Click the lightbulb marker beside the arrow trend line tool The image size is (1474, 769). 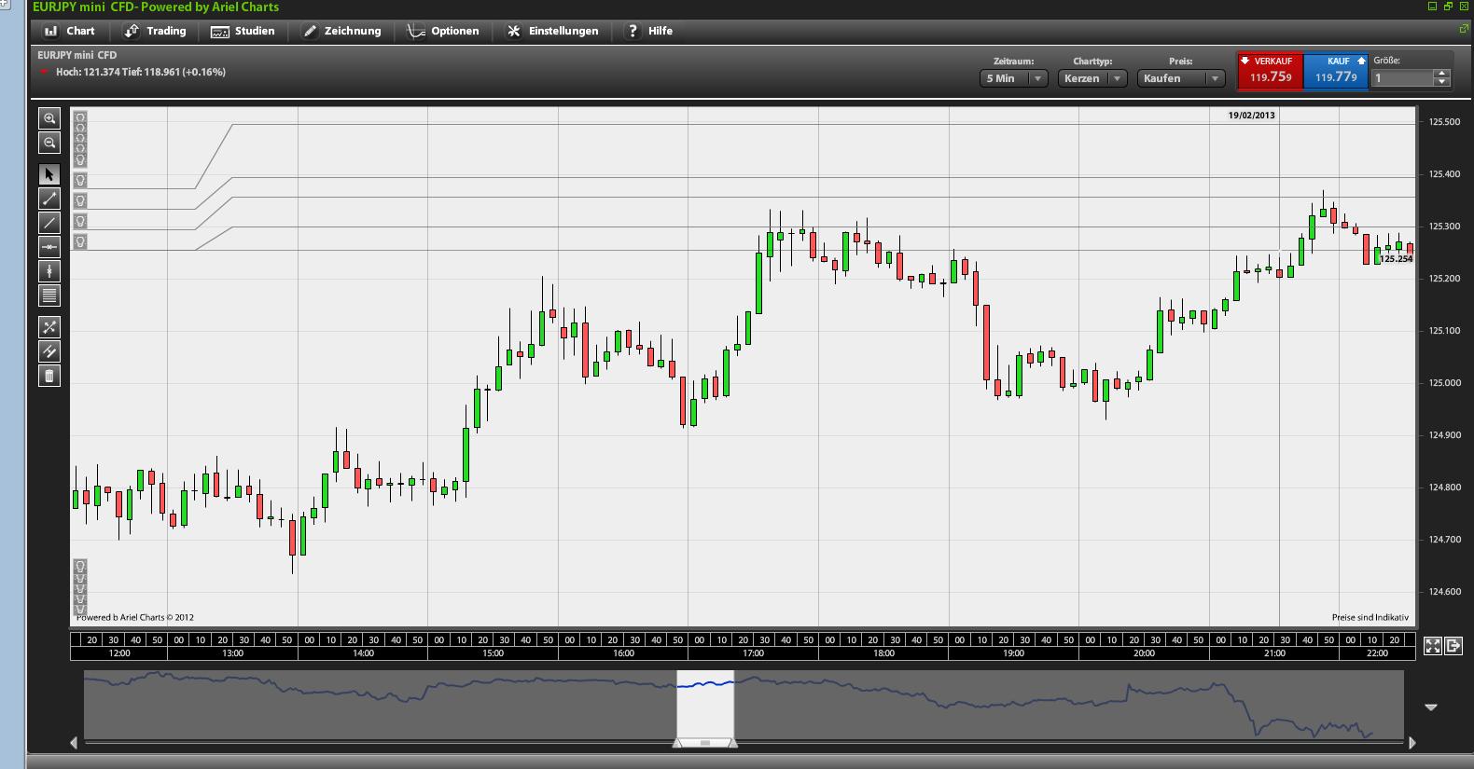(x=80, y=200)
